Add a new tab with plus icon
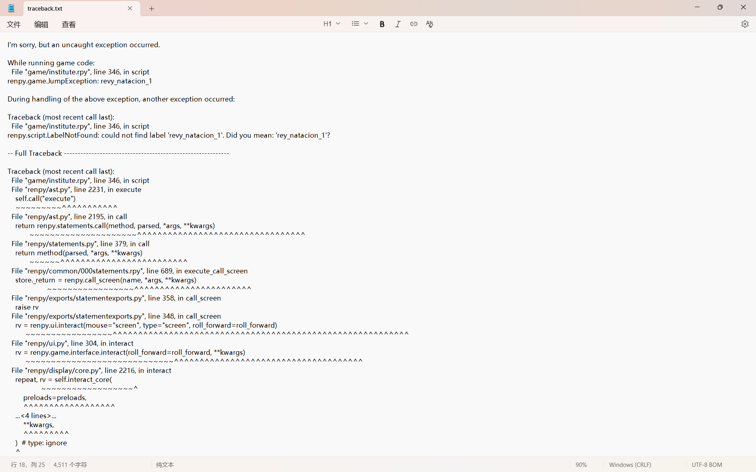The image size is (756, 472). (x=152, y=9)
